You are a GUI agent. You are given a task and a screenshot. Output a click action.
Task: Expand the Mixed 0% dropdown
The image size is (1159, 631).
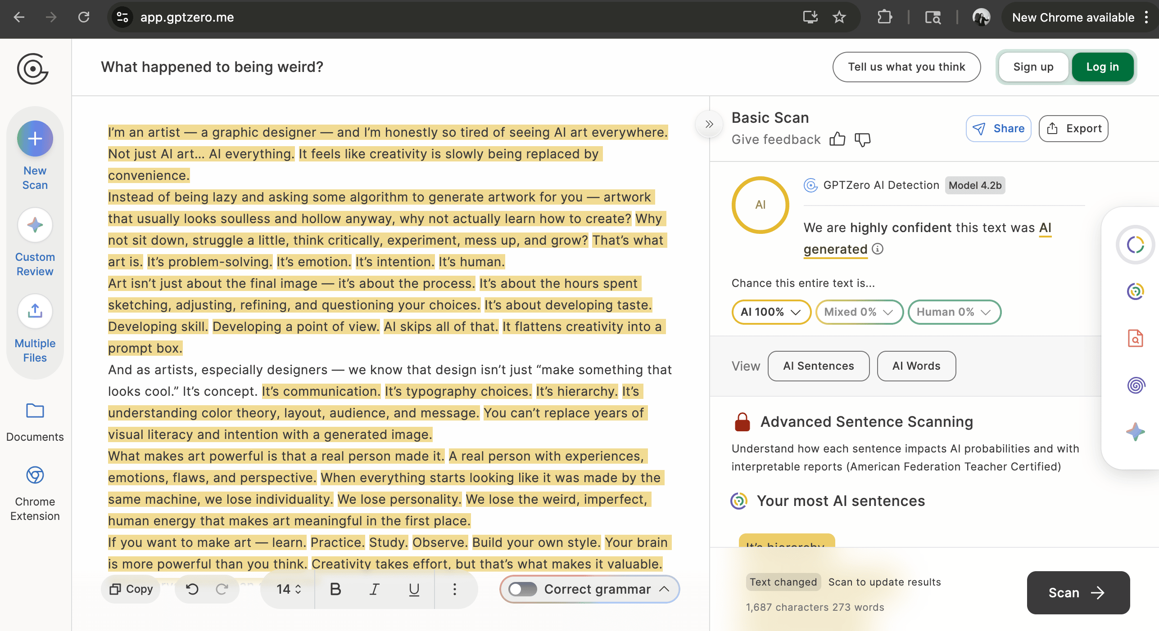pyautogui.click(x=859, y=312)
